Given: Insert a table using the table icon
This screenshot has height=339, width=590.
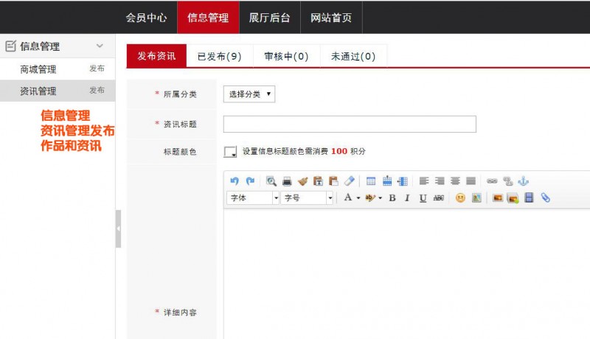Looking at the screenshot, I should 371,181.
